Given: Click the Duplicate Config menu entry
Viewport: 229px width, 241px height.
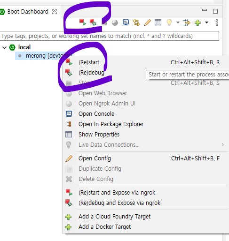Looking at the screenshot, I should tap(146, 169).
